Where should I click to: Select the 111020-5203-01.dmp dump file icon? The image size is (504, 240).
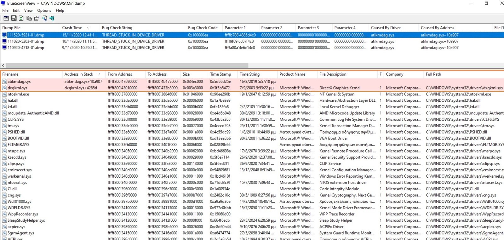(x=4, y=41)
